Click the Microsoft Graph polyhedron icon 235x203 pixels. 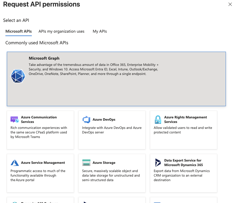18,76
